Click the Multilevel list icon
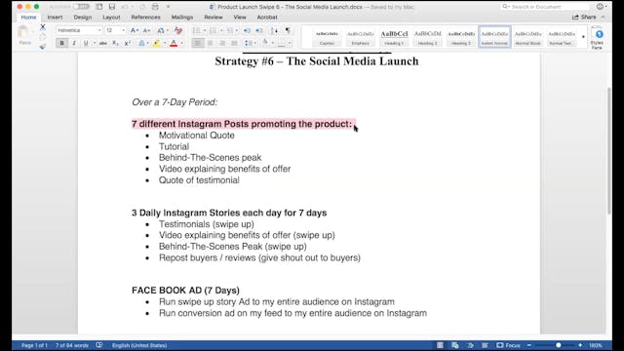624x351 pixels. tap(230, 30)
